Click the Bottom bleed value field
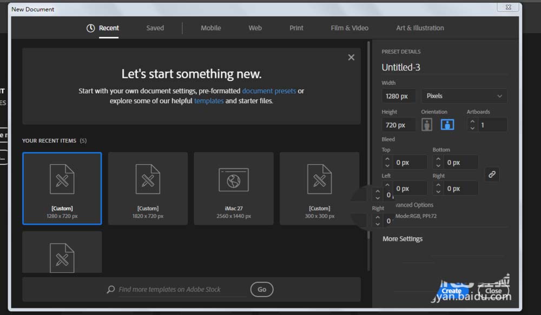This screenshot has width=541, height=315. tap(460, 162)
